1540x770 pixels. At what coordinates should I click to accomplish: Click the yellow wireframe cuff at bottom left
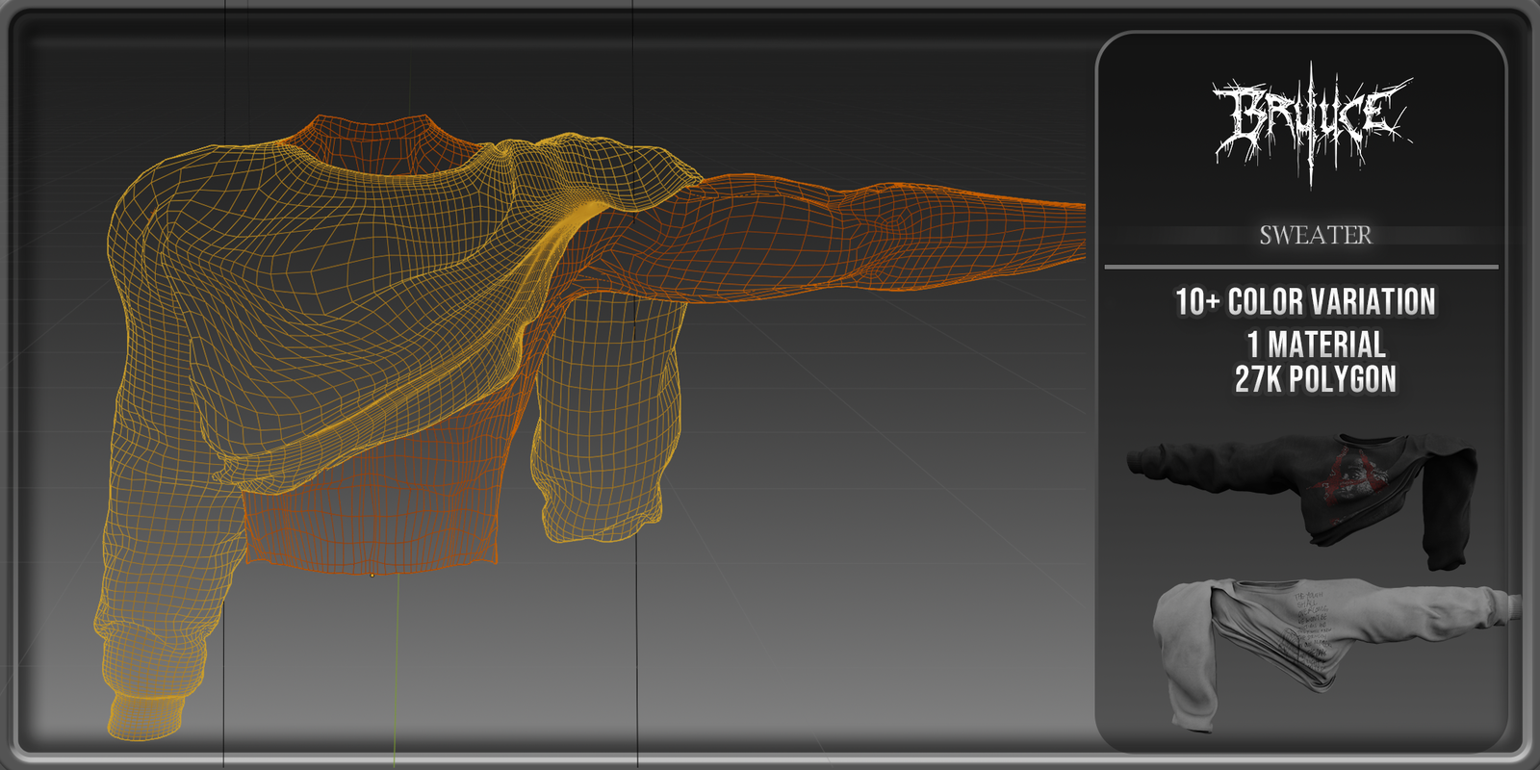(x=144, y=717)
